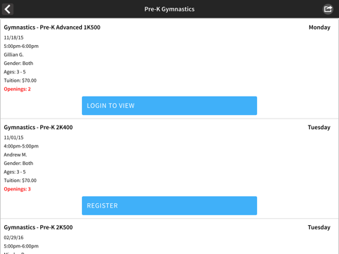Tap the share icon in header

[328, 9]
